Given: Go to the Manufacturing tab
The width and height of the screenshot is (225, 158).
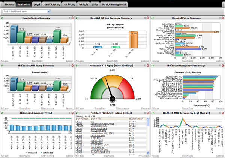Looking at the screenshot, I should pyautogui.click(x=52, y=4).
